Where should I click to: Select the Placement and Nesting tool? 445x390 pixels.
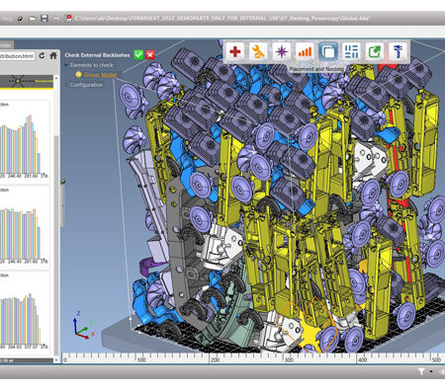(x=328, y=51)
